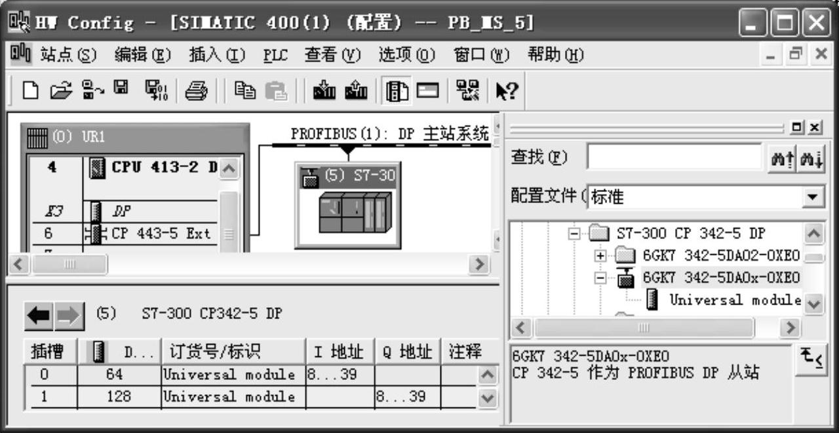
Task: Open the 站点(S) menu
Action: 68,56
